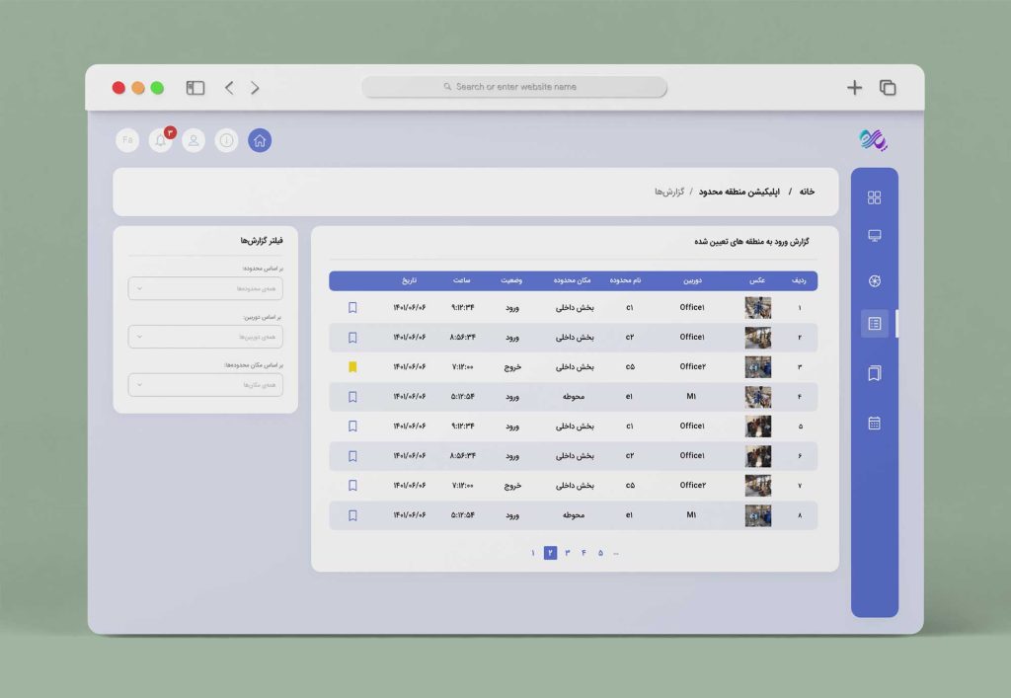
Task: Click the browser address search field
Action: [x=514, y=87]
